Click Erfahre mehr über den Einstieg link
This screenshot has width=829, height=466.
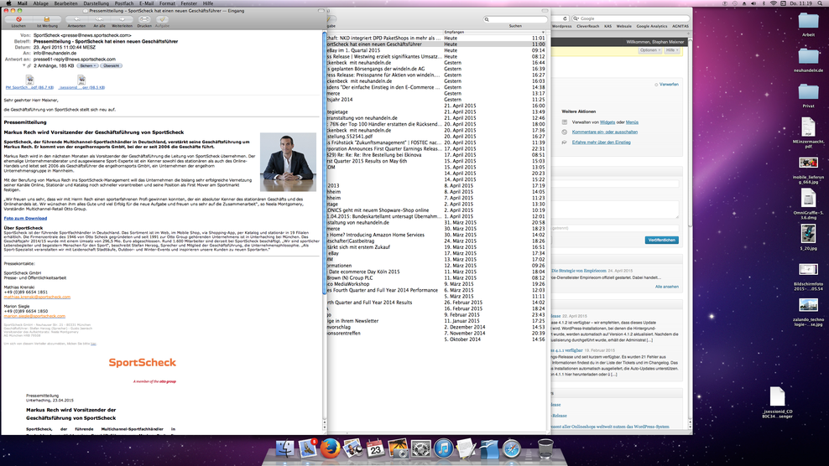[x=601, y=142]
